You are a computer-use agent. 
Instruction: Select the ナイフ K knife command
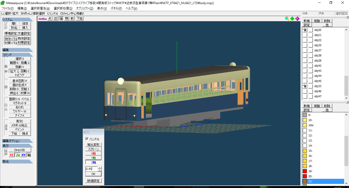click(20, 115)
